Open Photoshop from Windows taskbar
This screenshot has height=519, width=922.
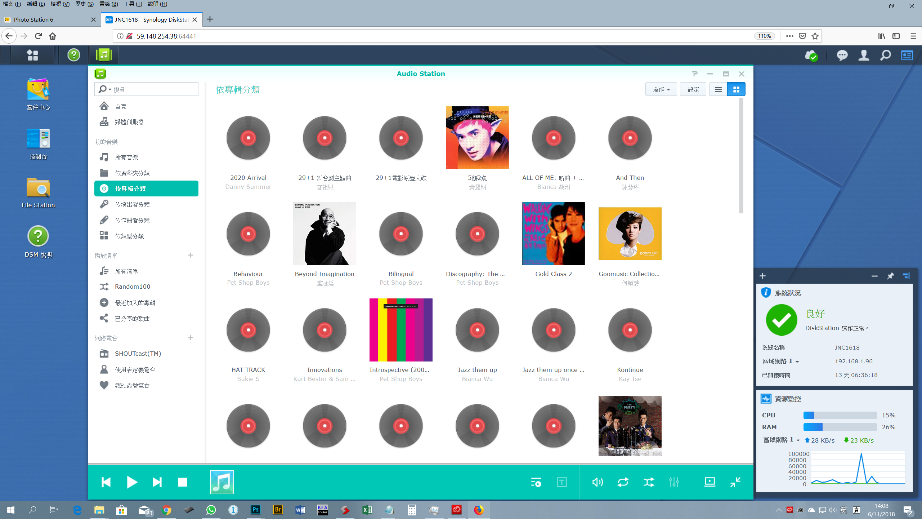255,510
